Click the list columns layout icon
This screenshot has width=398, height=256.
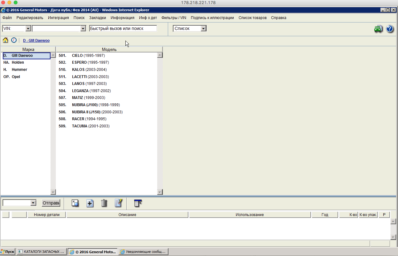(138, 203)
